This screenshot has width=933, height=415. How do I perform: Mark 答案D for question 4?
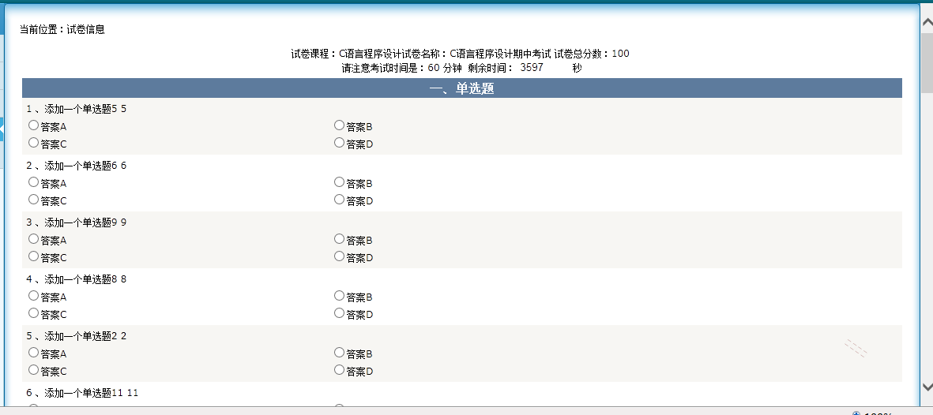(339, 312)
